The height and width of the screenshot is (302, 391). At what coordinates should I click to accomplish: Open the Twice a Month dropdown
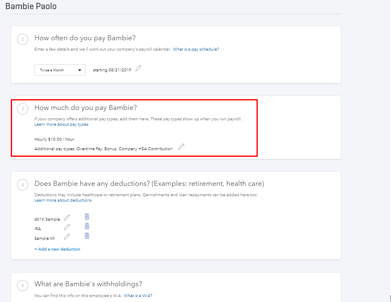pos(60,70)
